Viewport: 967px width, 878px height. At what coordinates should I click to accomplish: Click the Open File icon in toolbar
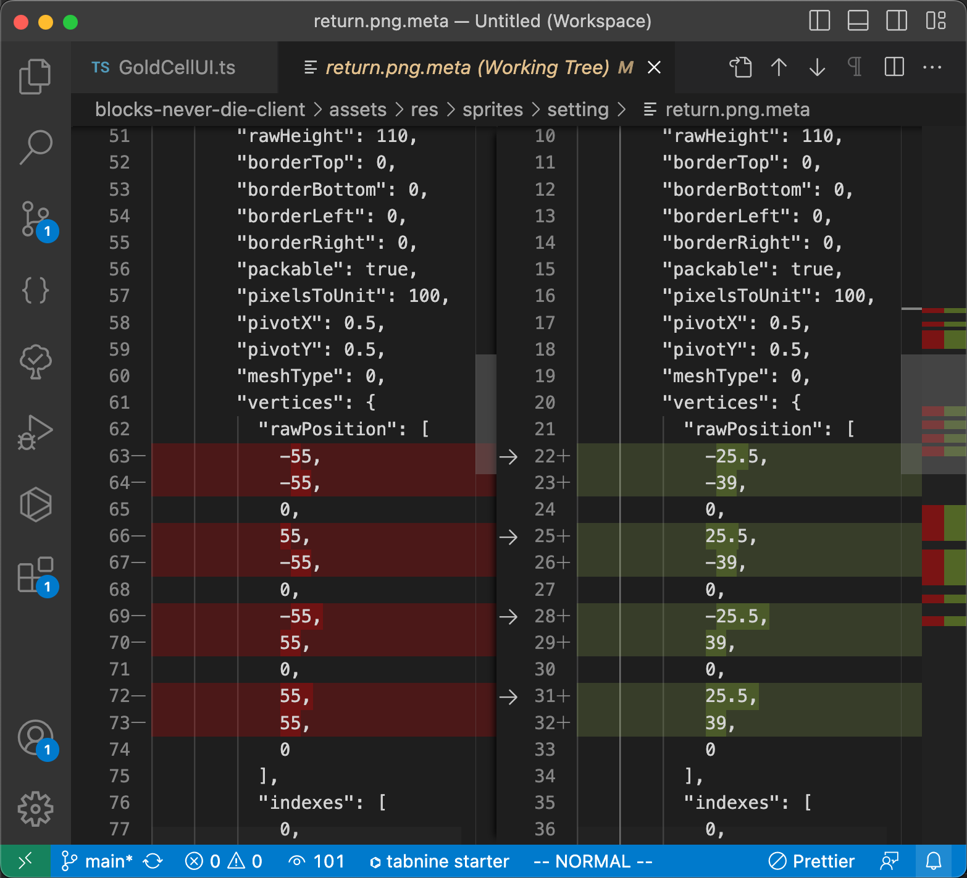click(x=740, y=67)
